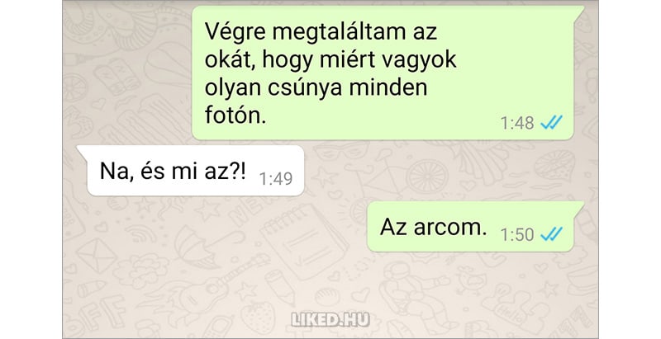The width and height of the screenshot is (661, 339).
Task: Click the envelope doodle in the background
Action: (x=97, y=254)
